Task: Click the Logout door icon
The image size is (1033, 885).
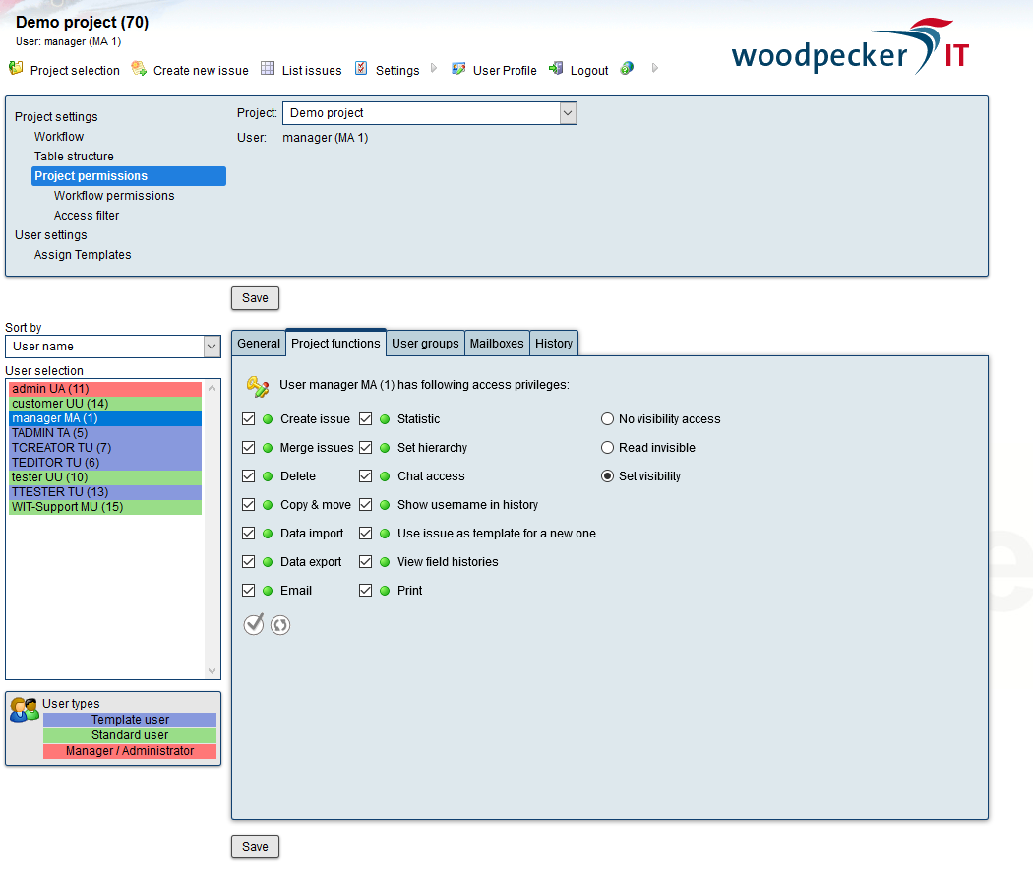Action: coord(557,69)
